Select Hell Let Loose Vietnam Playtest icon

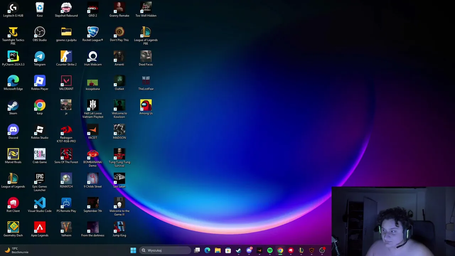pos(93,109)
